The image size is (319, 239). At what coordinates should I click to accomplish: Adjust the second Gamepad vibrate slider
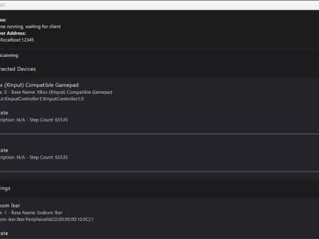click(x=159, y=171)
